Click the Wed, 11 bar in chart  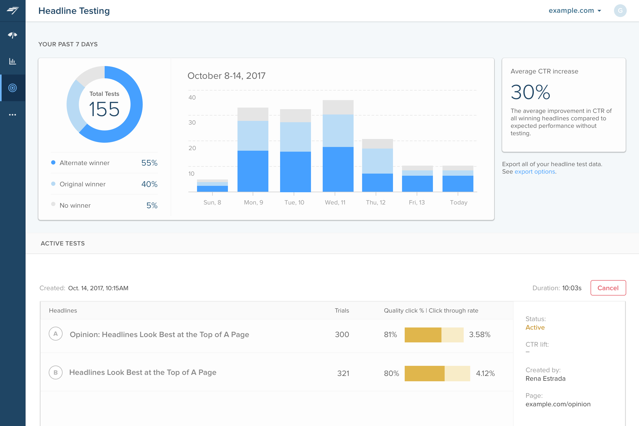coord(338,147)
